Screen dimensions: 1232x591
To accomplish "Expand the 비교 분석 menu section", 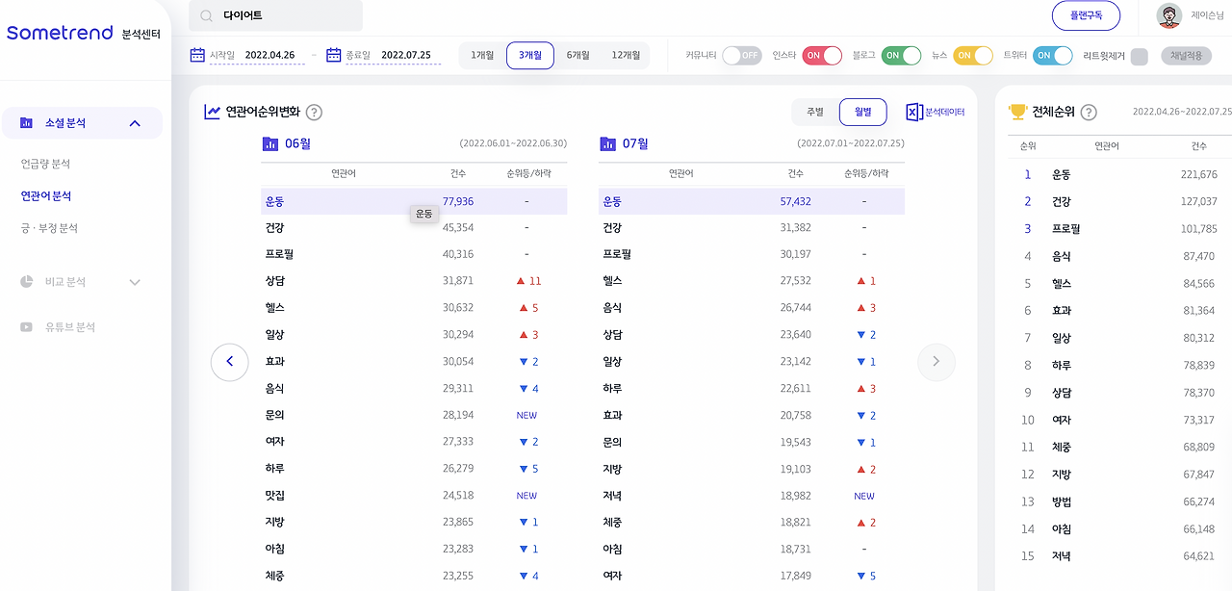I will coord(135,282).
